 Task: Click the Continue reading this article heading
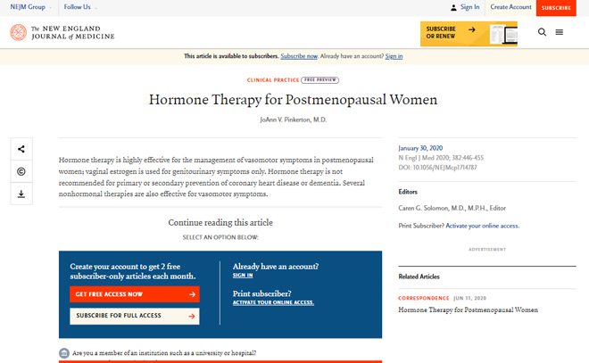pos(220,223)
